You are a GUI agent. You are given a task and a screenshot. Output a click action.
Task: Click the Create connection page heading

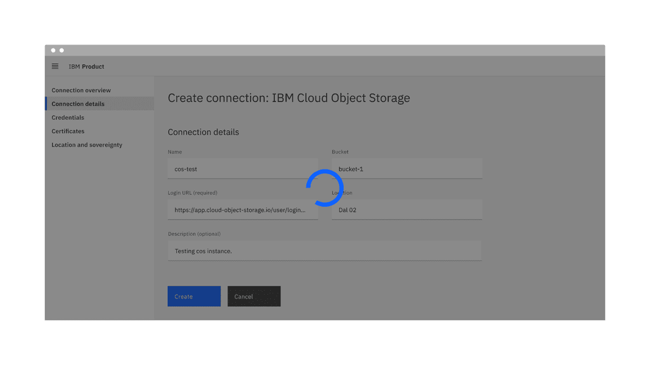(x=288, y=98)
